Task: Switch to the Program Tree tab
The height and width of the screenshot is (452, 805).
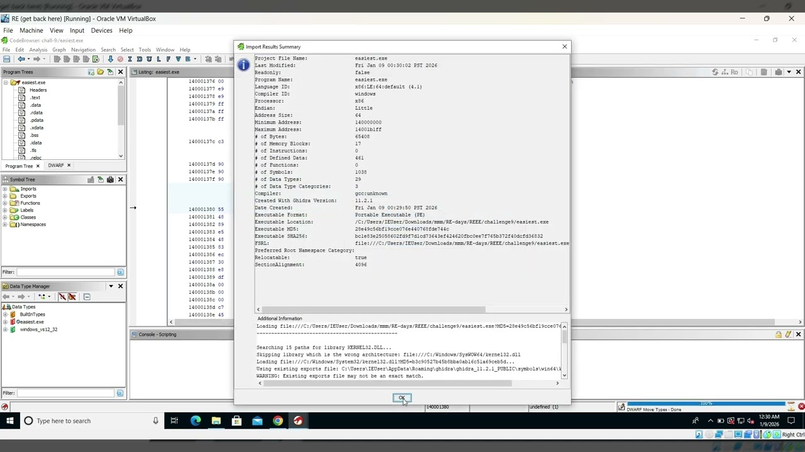Action: point(19,166)
